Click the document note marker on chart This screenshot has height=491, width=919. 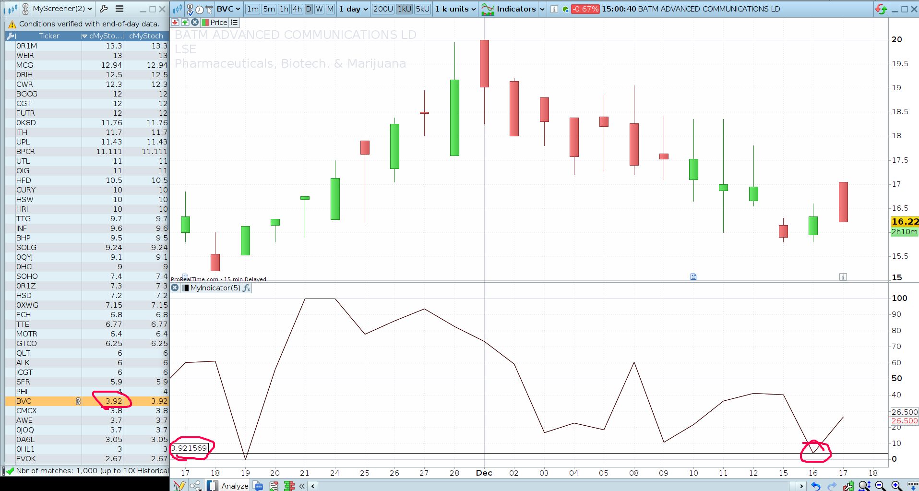(693, 276)
